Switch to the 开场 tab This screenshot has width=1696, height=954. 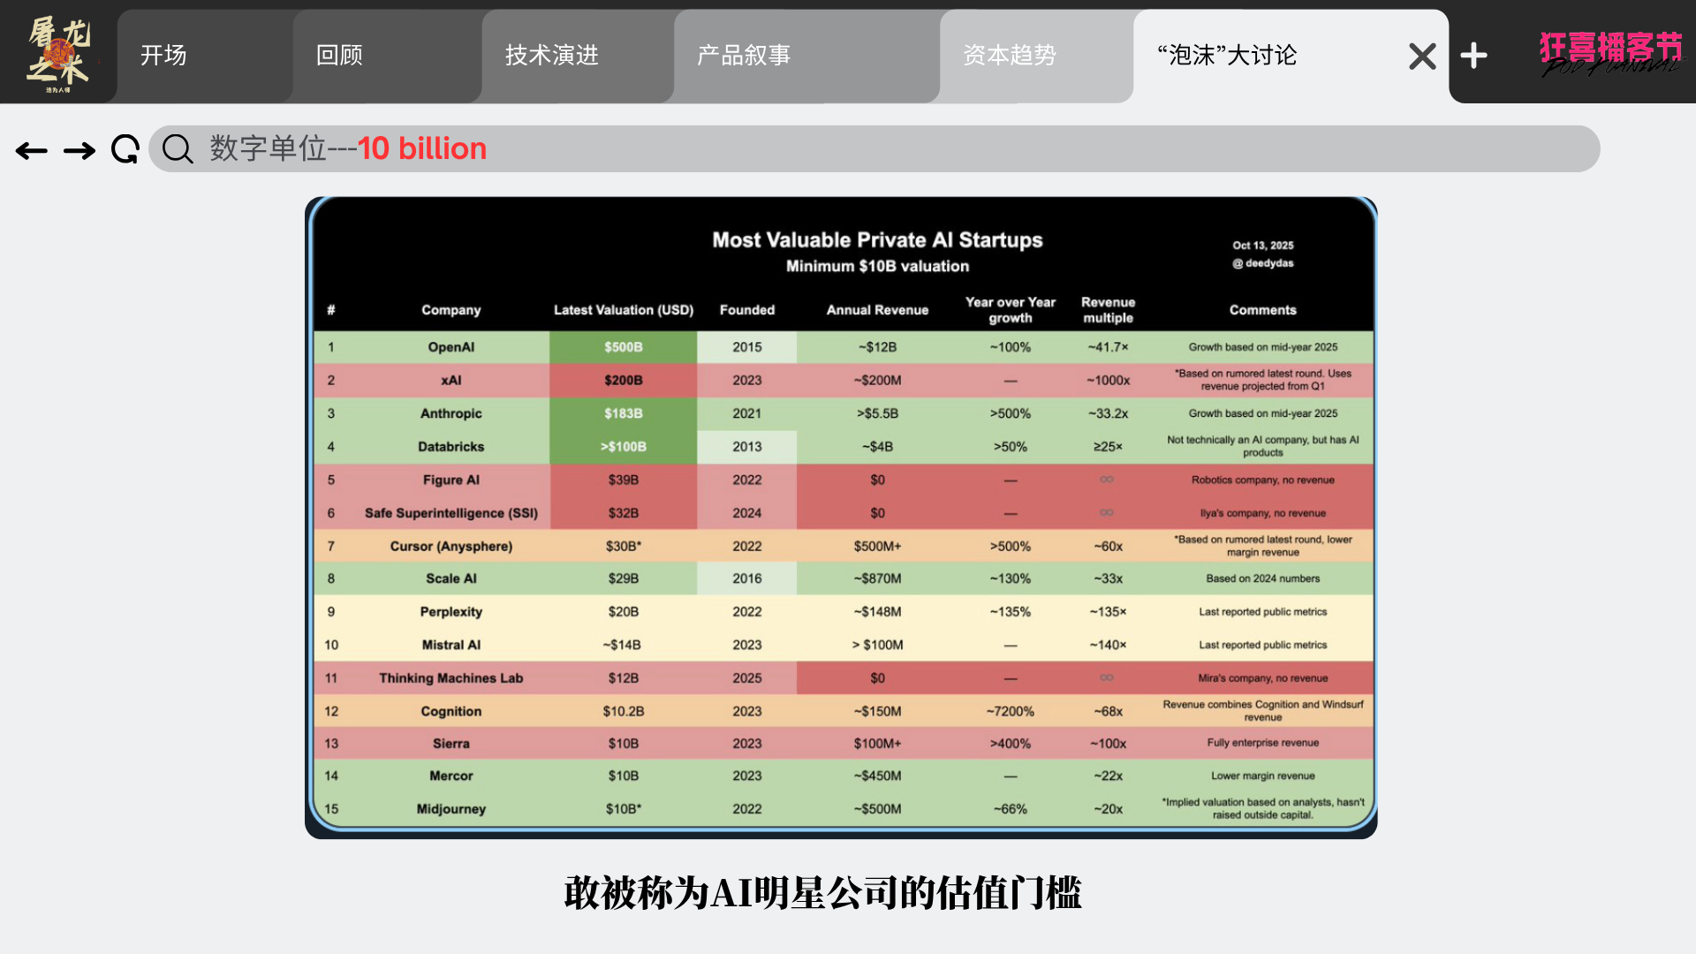[164, 56]
